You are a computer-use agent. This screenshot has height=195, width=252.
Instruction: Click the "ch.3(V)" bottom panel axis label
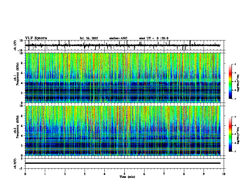point(15,164)
